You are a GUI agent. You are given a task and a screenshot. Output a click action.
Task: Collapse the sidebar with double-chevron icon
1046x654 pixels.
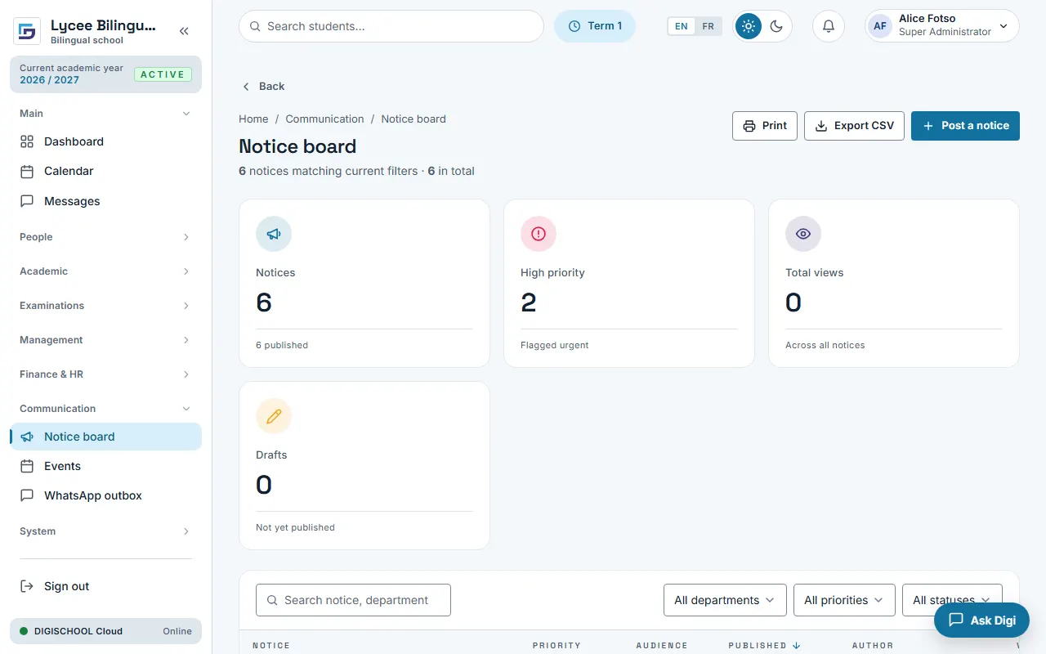184,31
